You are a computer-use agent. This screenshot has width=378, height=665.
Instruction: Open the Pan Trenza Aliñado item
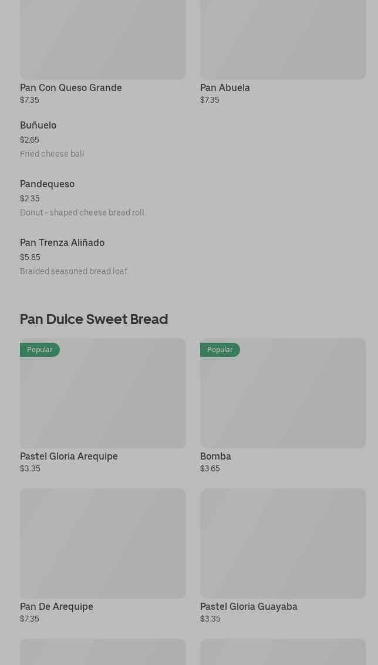[62, 243]
